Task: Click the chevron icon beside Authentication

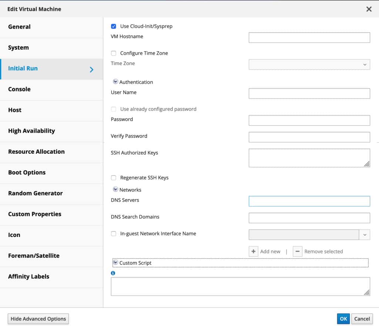Action: [115, 81]
